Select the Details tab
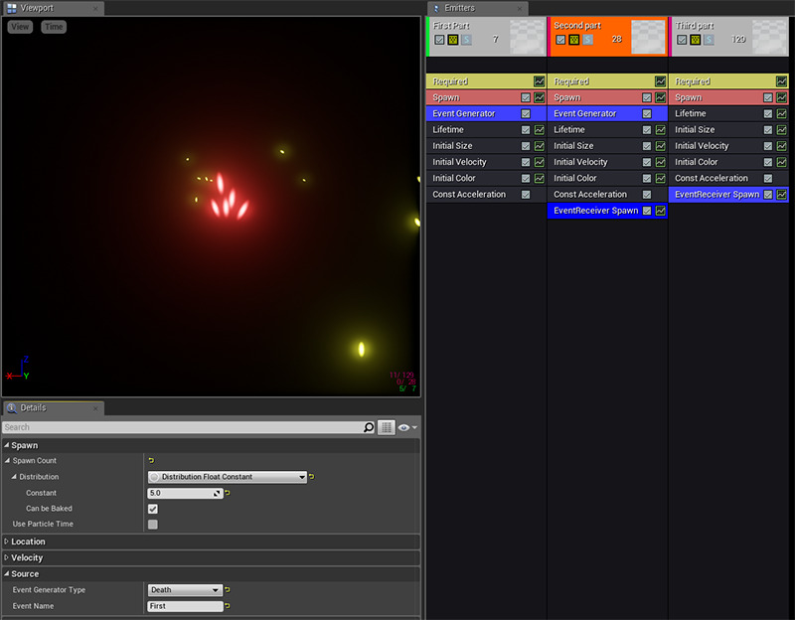 pyautogui.click(x=33, y=407)
